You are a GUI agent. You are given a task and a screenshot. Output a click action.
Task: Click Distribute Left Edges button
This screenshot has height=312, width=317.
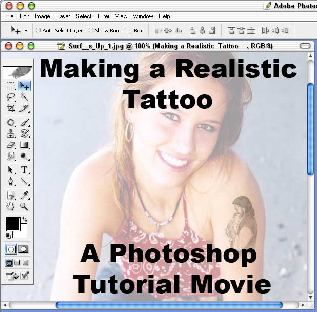pyautogui.click(x=265, y=31)
